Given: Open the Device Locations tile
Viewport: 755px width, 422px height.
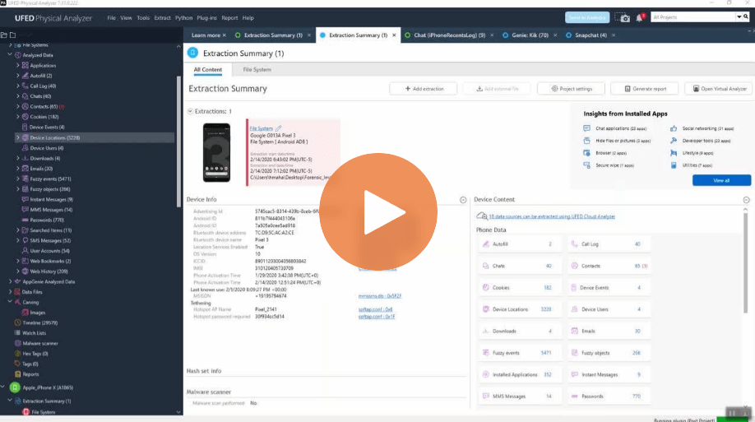Looking at the screenshot, I should 520,309.
